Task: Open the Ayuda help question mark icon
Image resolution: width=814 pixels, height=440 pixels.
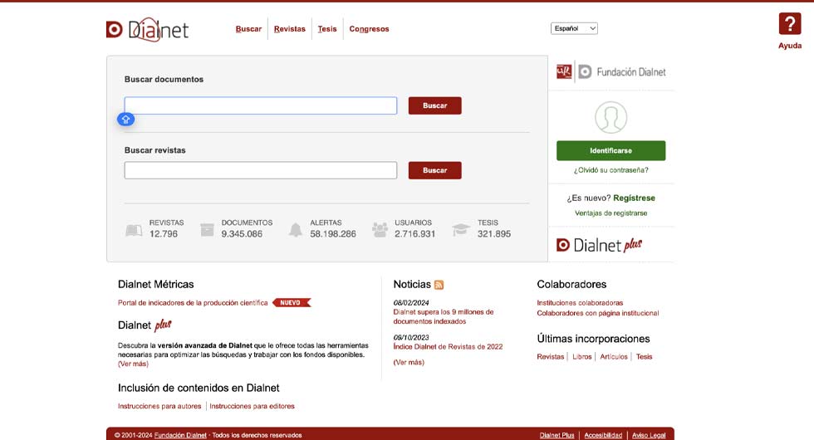Action: click(789, 24)
